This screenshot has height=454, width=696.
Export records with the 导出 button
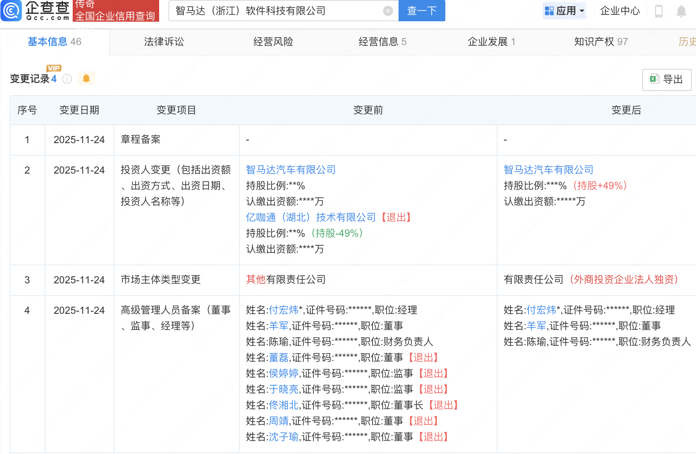click(666, 79)
